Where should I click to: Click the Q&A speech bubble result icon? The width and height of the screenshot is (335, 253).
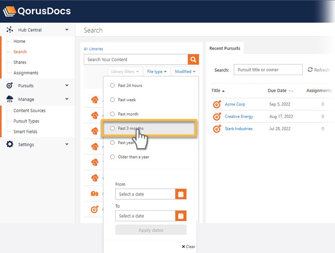point(95,194)
